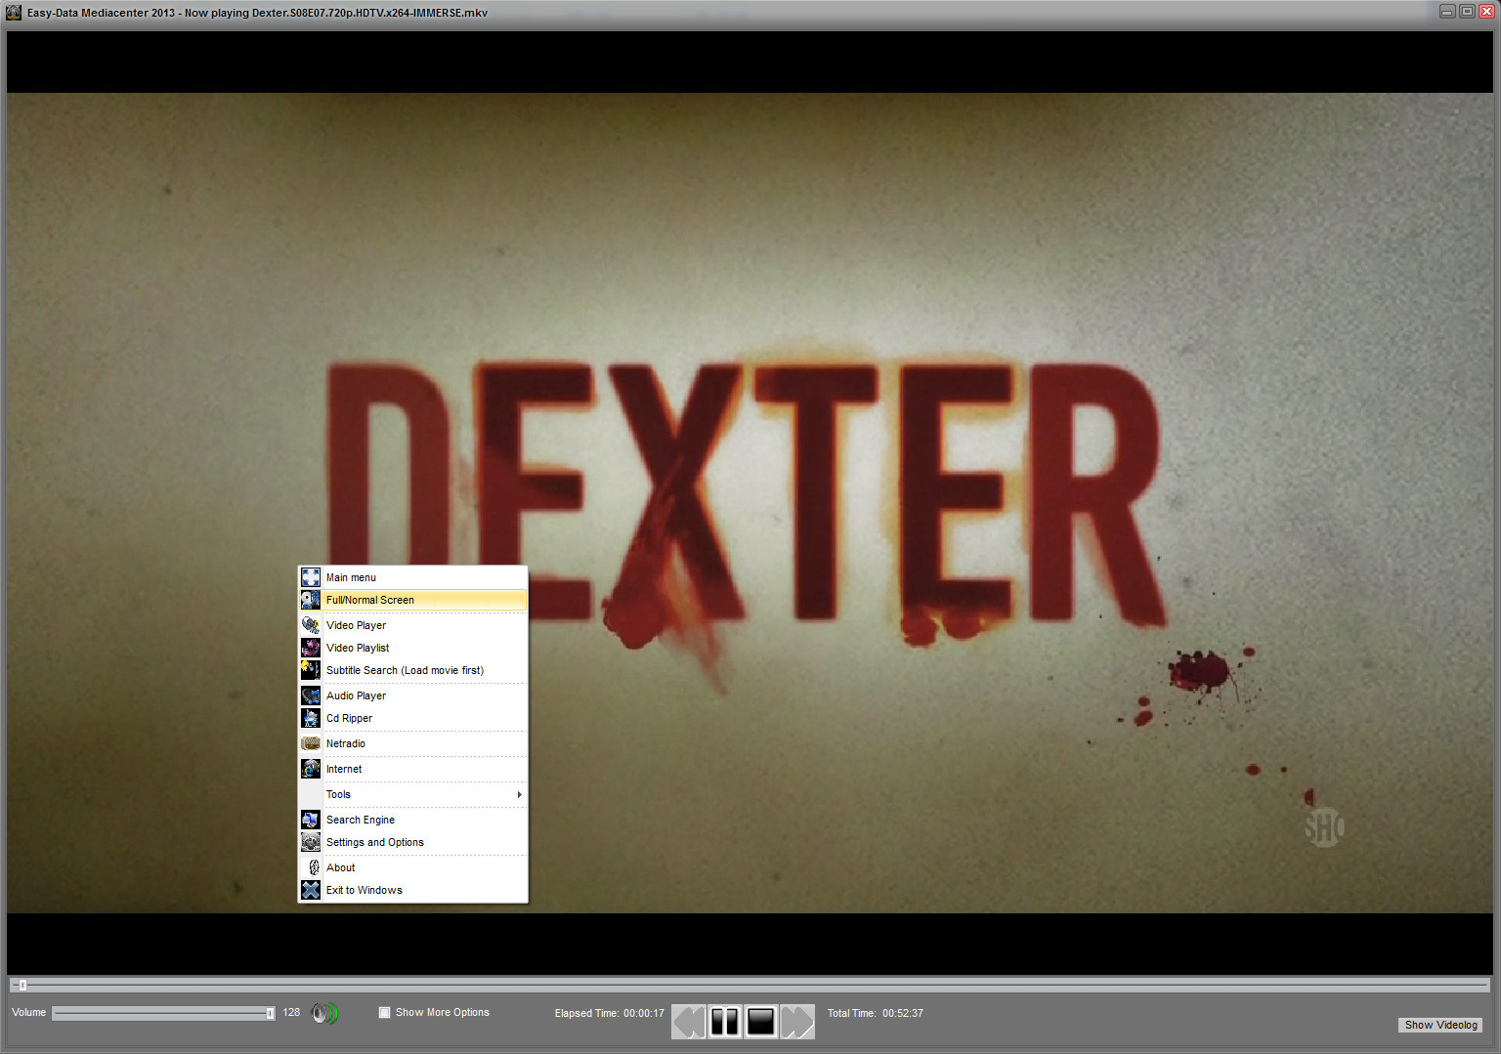The image size is (1501, 1054).
Task: Click the Video Player icon
Action: (311, 625)
